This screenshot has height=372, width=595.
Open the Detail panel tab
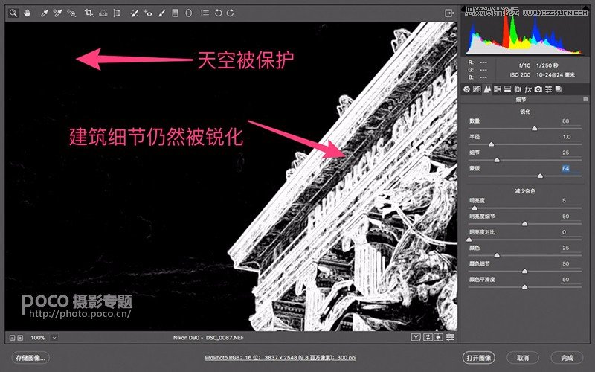487,89
